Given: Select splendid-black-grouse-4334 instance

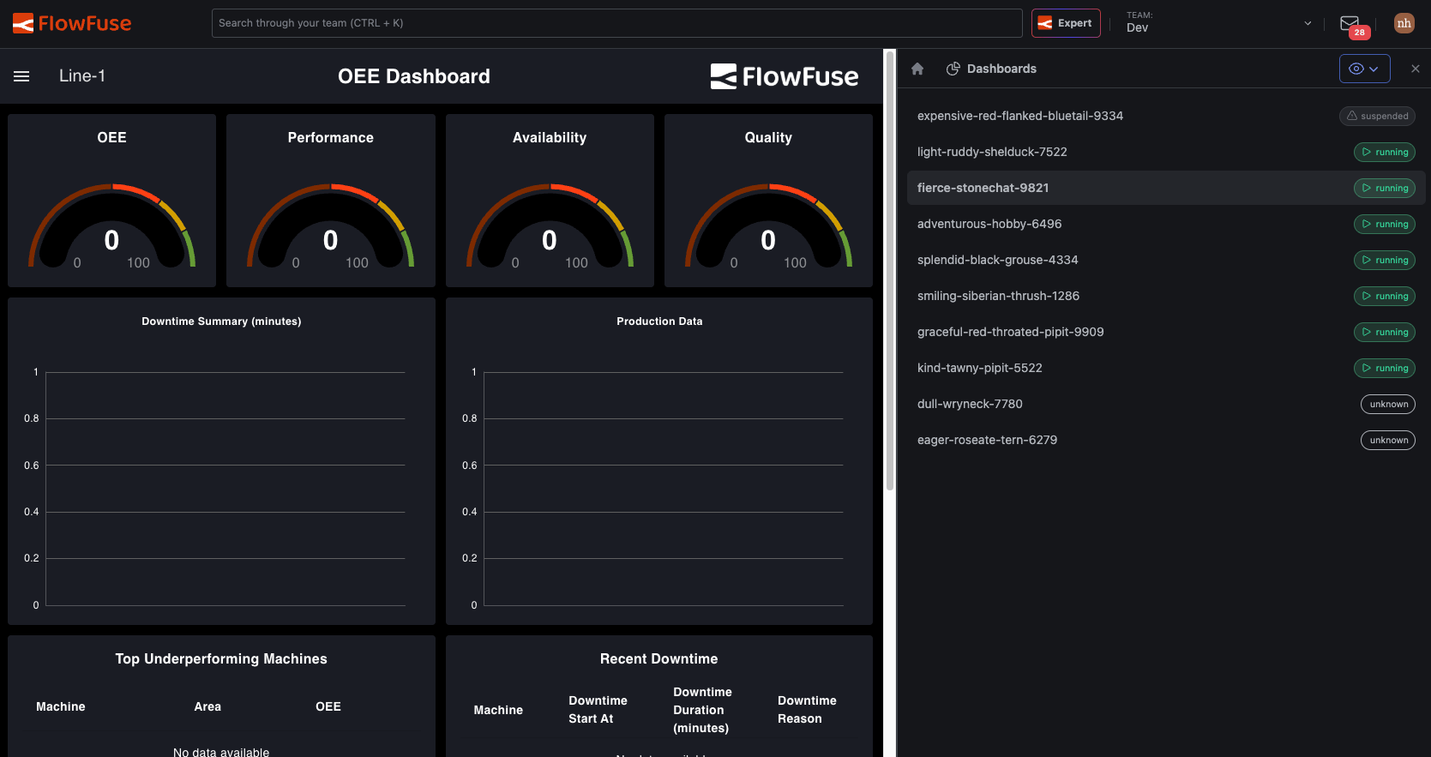Looking at the screenshot, I should click(x=1166, y=260).
